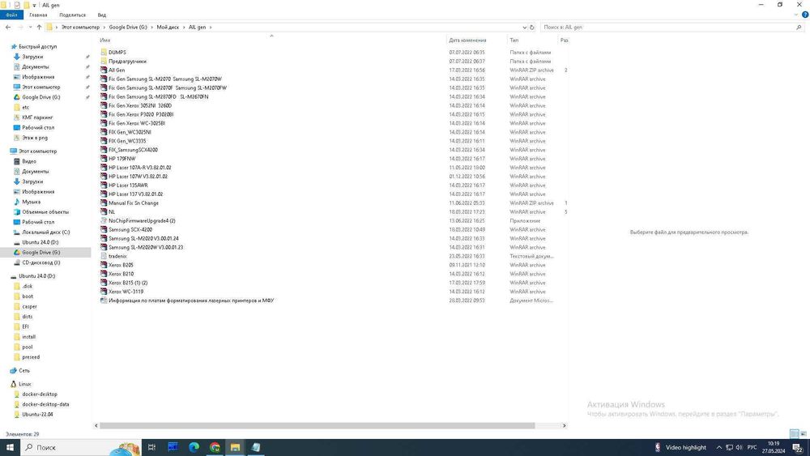Click the taskbar Поиск search box

coord(80,447)
